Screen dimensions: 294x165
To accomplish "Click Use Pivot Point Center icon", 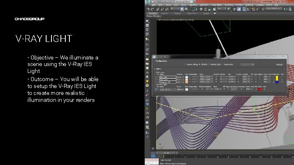I will (229, 9).
